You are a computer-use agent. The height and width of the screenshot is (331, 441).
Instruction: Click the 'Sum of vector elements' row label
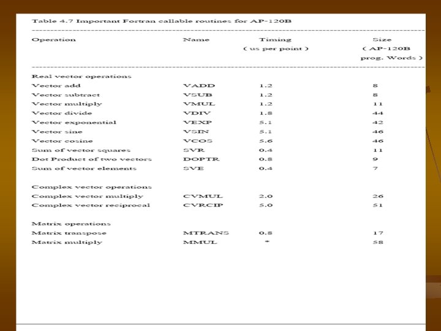click(84, 169)
